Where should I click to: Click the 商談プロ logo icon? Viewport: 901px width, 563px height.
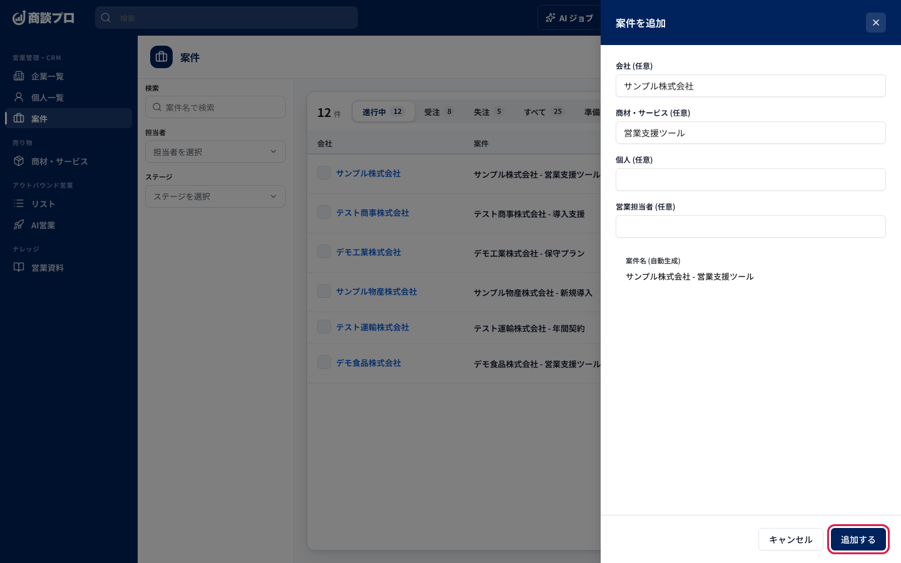[x=19, y=18]
